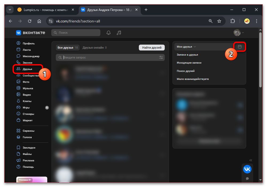Image resolution: width=267 pixels, height=187 pixels.
Task: Click the ВКонтакте logo
Action: [31, 33]
